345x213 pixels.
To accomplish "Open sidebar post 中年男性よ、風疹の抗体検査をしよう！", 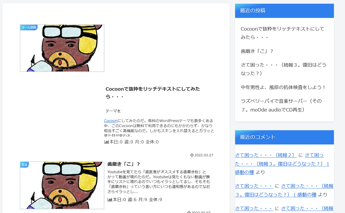I will tap(283, 87).
